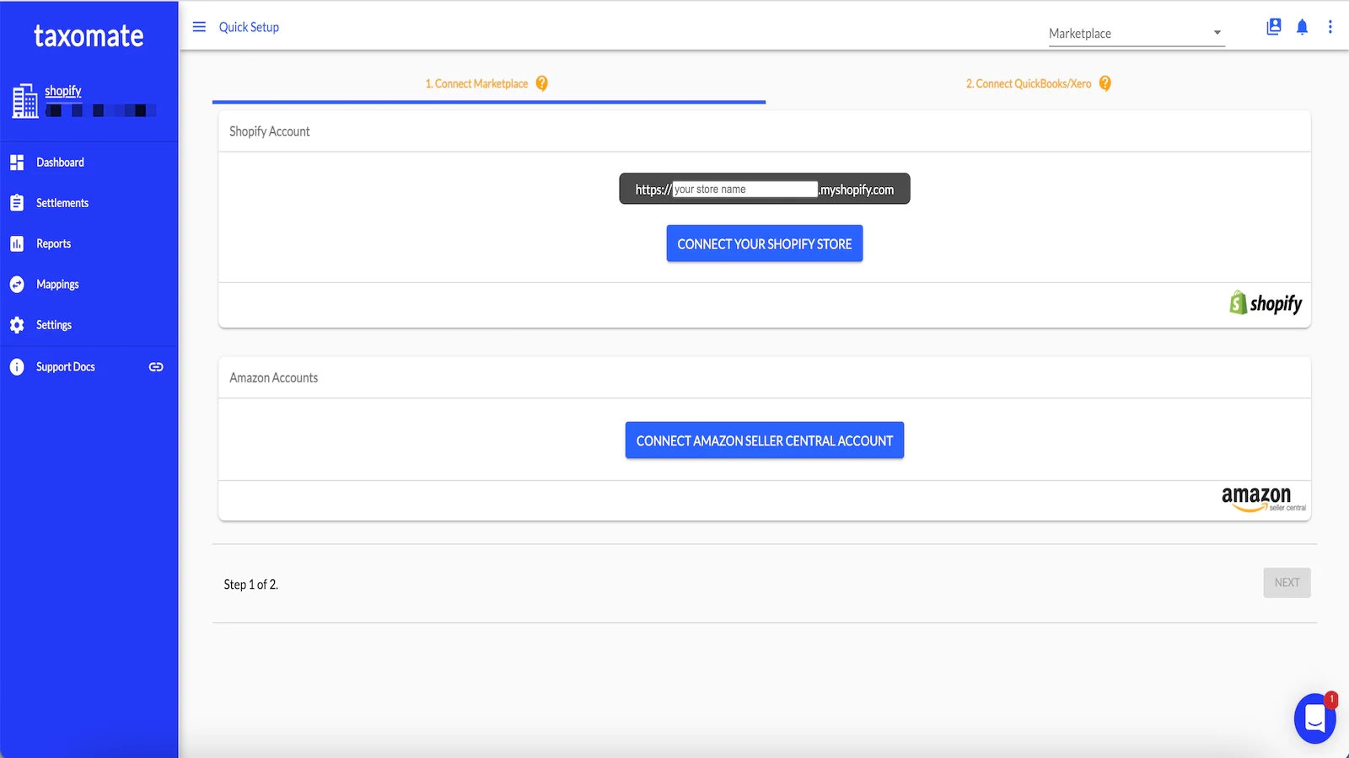Open the three-dot more options menu

[x=1330, y=27]
